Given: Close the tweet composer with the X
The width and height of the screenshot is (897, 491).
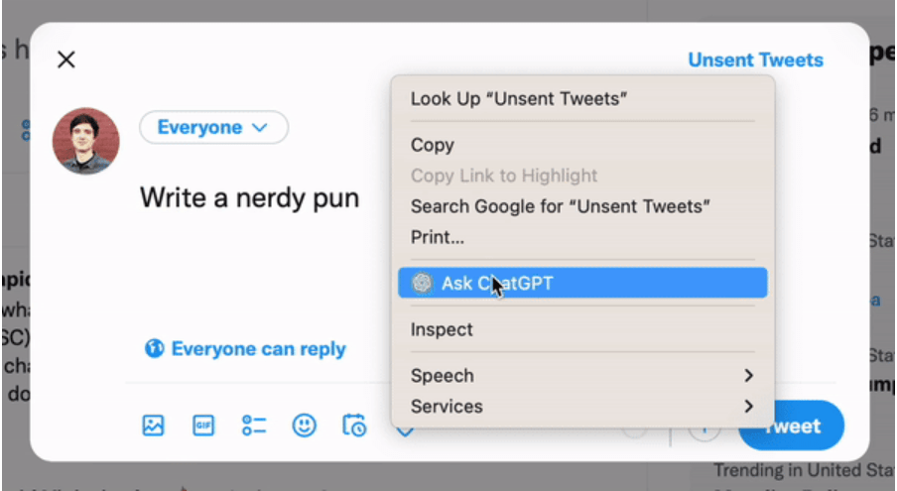Looking at the screenshot, I should pyautogui.click(x=66, y=60).
